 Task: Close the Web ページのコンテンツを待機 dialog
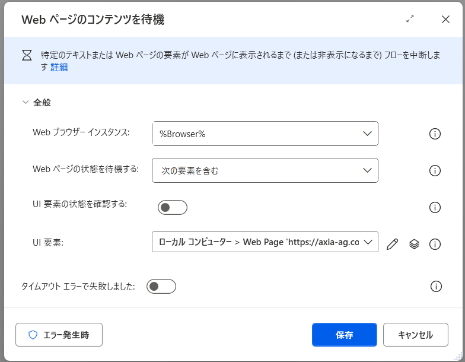[x=445, y=19]
